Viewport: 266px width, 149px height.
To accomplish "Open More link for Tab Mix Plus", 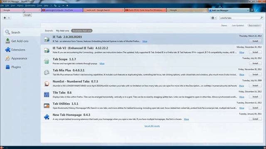I will (242, 74).
